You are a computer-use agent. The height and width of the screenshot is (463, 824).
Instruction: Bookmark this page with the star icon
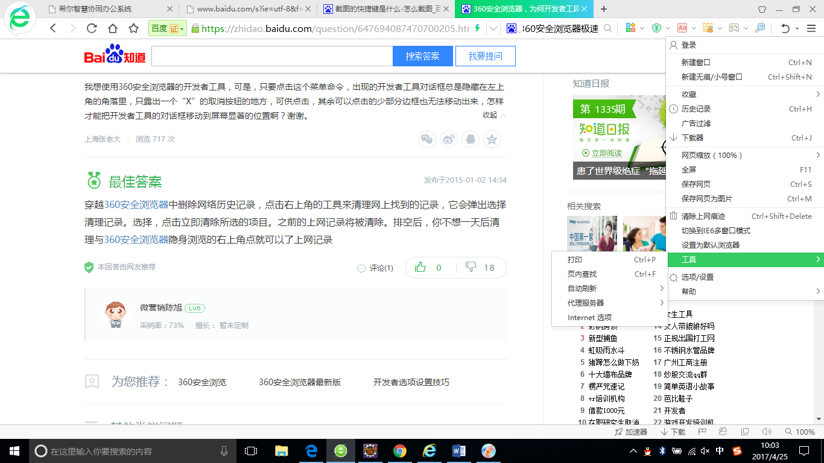pos(134,28)
